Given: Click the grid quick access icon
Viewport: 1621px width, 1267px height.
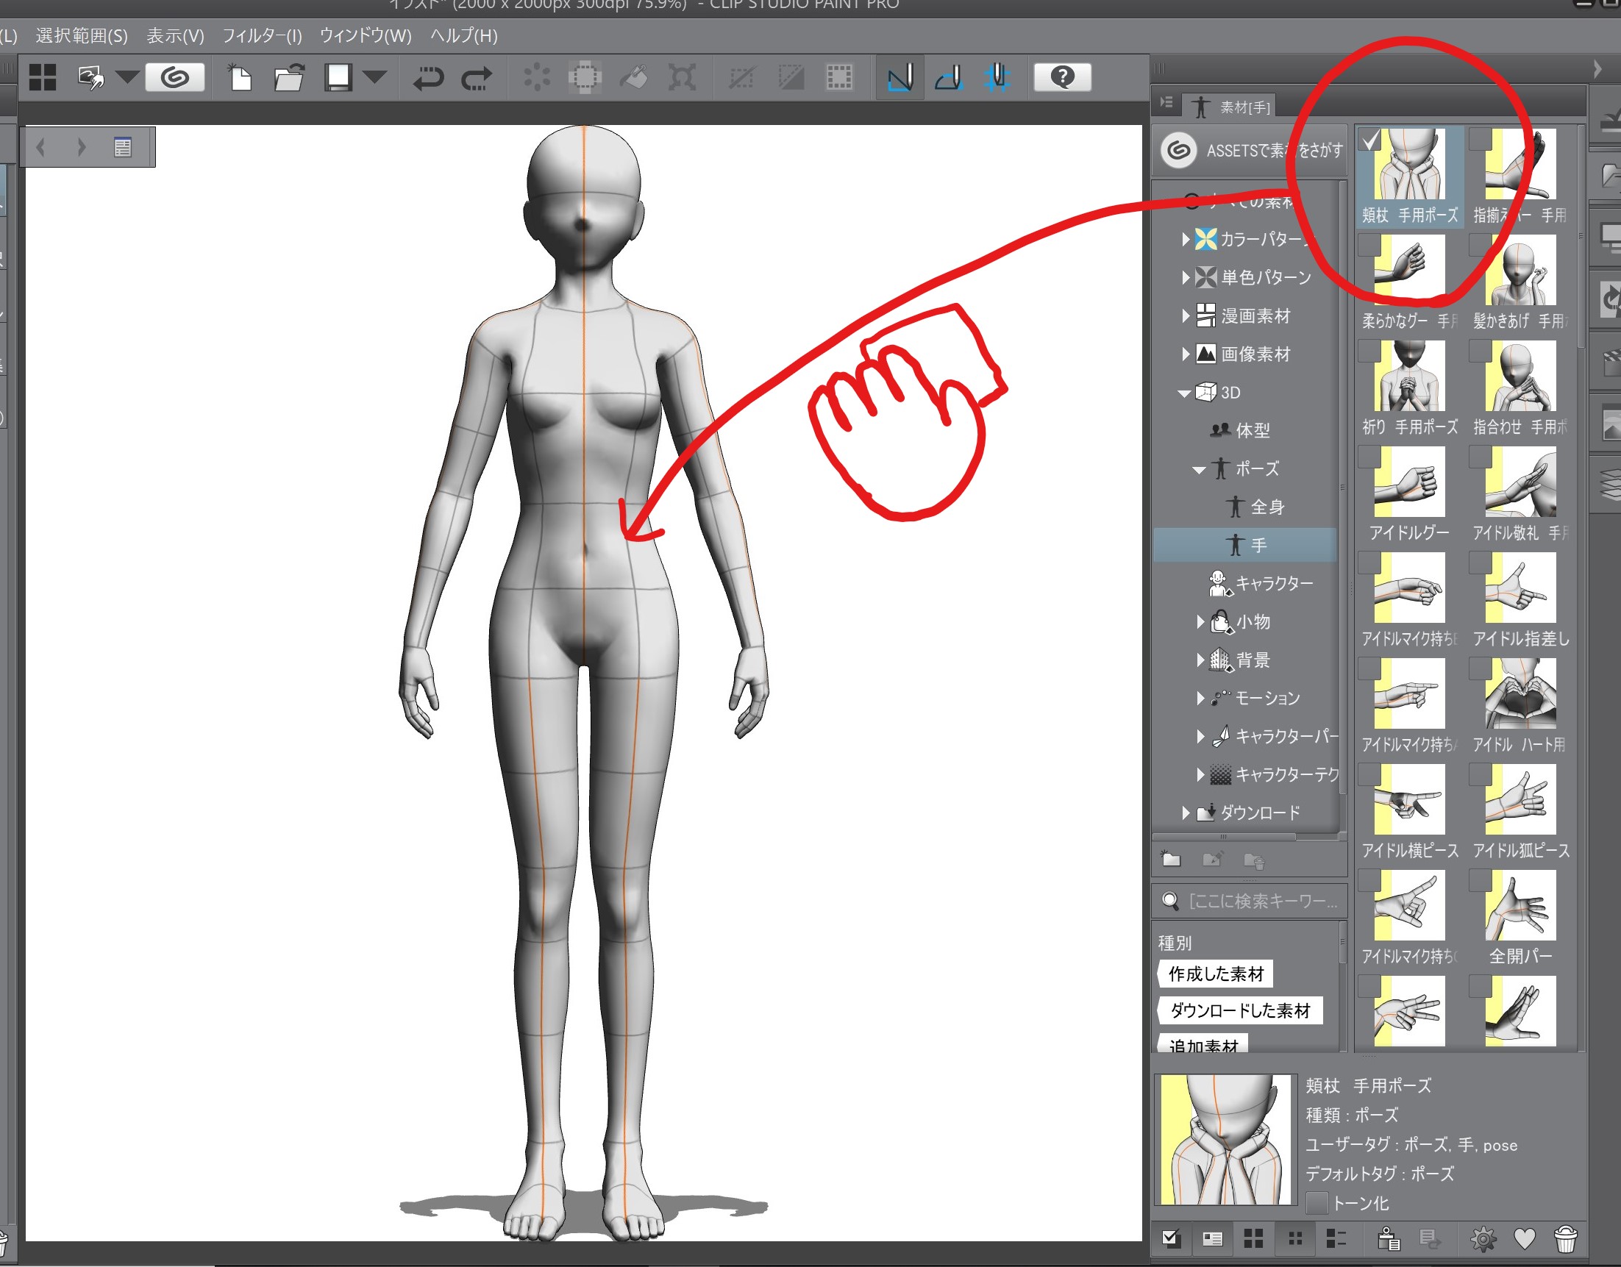Looking at the screenshot, I should [43, 77].
